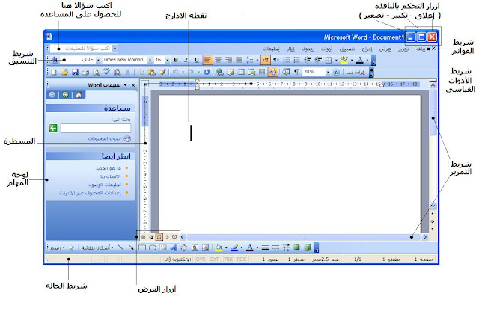Click the Bold formatting button
This screenshot has height=326, width=479.
(x=176, y=60)
